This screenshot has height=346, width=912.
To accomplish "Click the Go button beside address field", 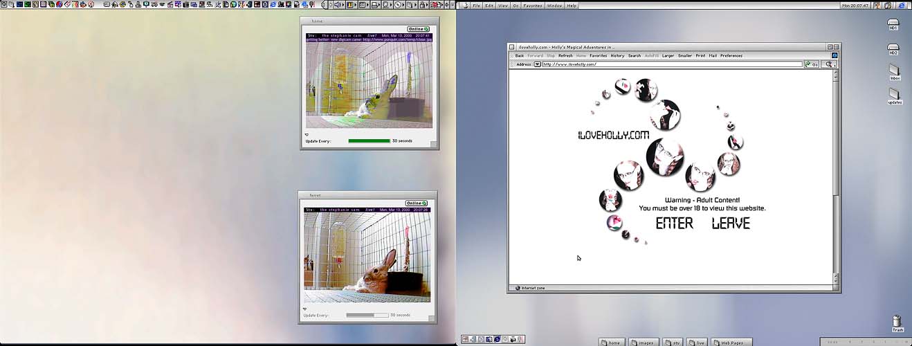I will (x=812, y=64).
